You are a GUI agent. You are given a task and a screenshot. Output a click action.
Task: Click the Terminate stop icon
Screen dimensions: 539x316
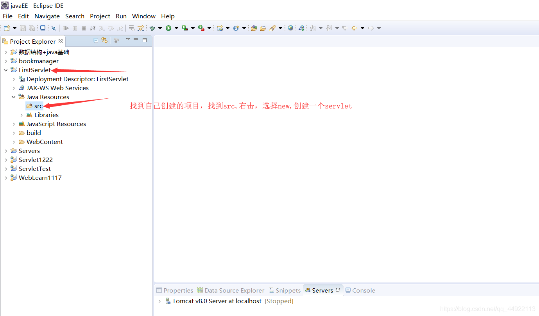coord(84,28)
